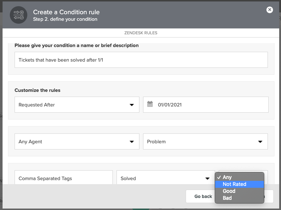This screenshot has width=281, height=210.
Task: Click the Comma Separated Tags input
Action: 64,177
